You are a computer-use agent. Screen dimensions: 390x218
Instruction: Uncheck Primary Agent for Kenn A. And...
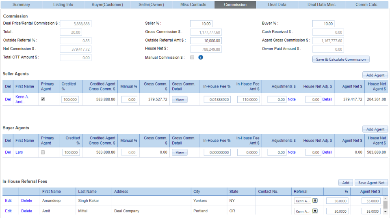[x=43, y=99]
